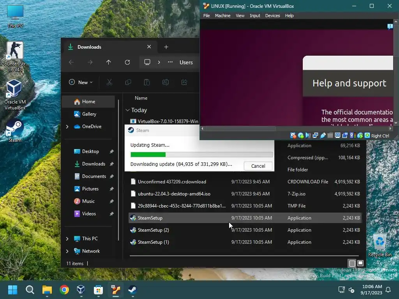Go forward in File Explorer
The image size is (399, 299).
pyautogui.click(x=90, y=62)
